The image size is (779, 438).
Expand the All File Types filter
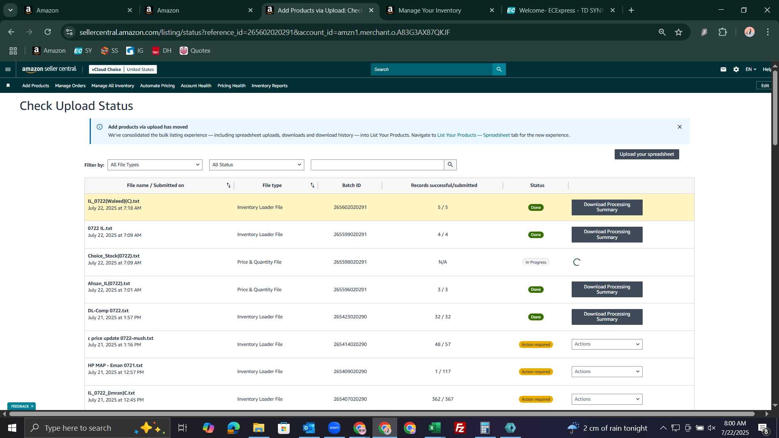tap(155, 165)
